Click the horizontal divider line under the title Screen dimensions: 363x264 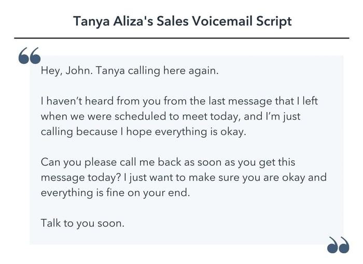(181, 38)
